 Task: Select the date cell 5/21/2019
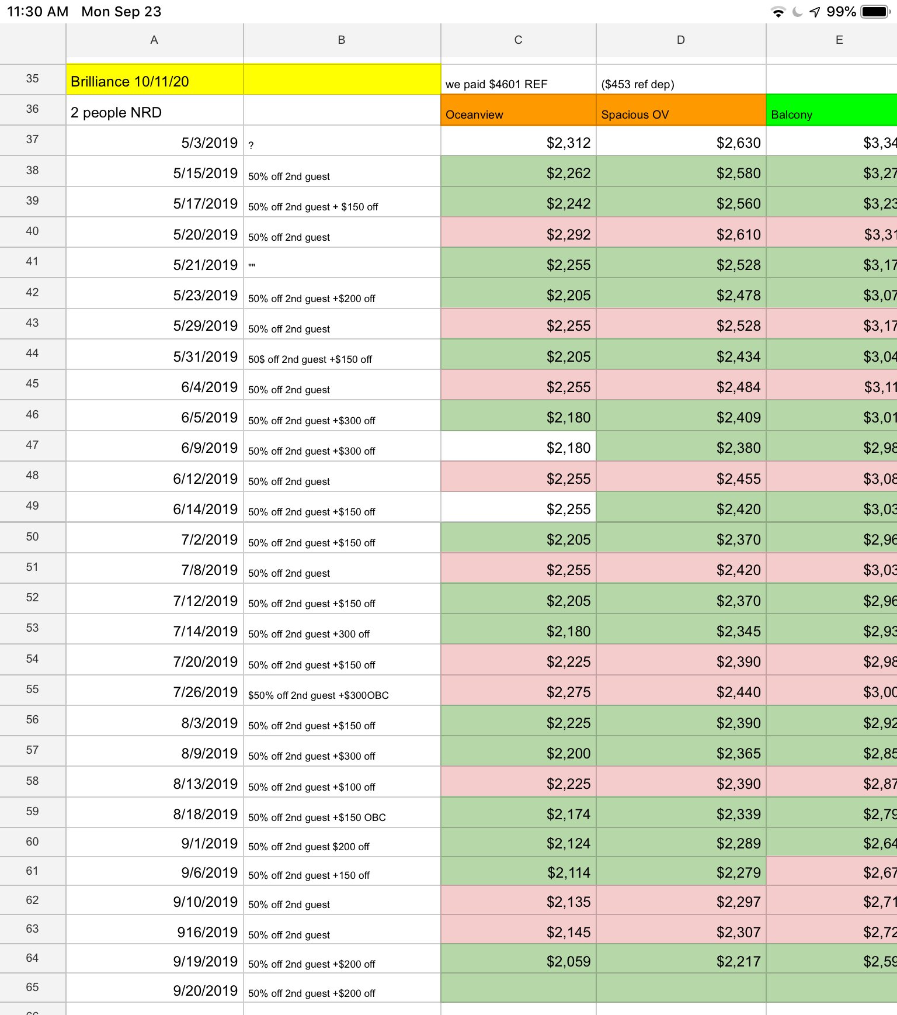click(x=155, y=262)
